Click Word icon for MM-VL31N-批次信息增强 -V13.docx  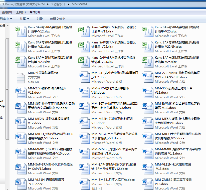[148, 169]
